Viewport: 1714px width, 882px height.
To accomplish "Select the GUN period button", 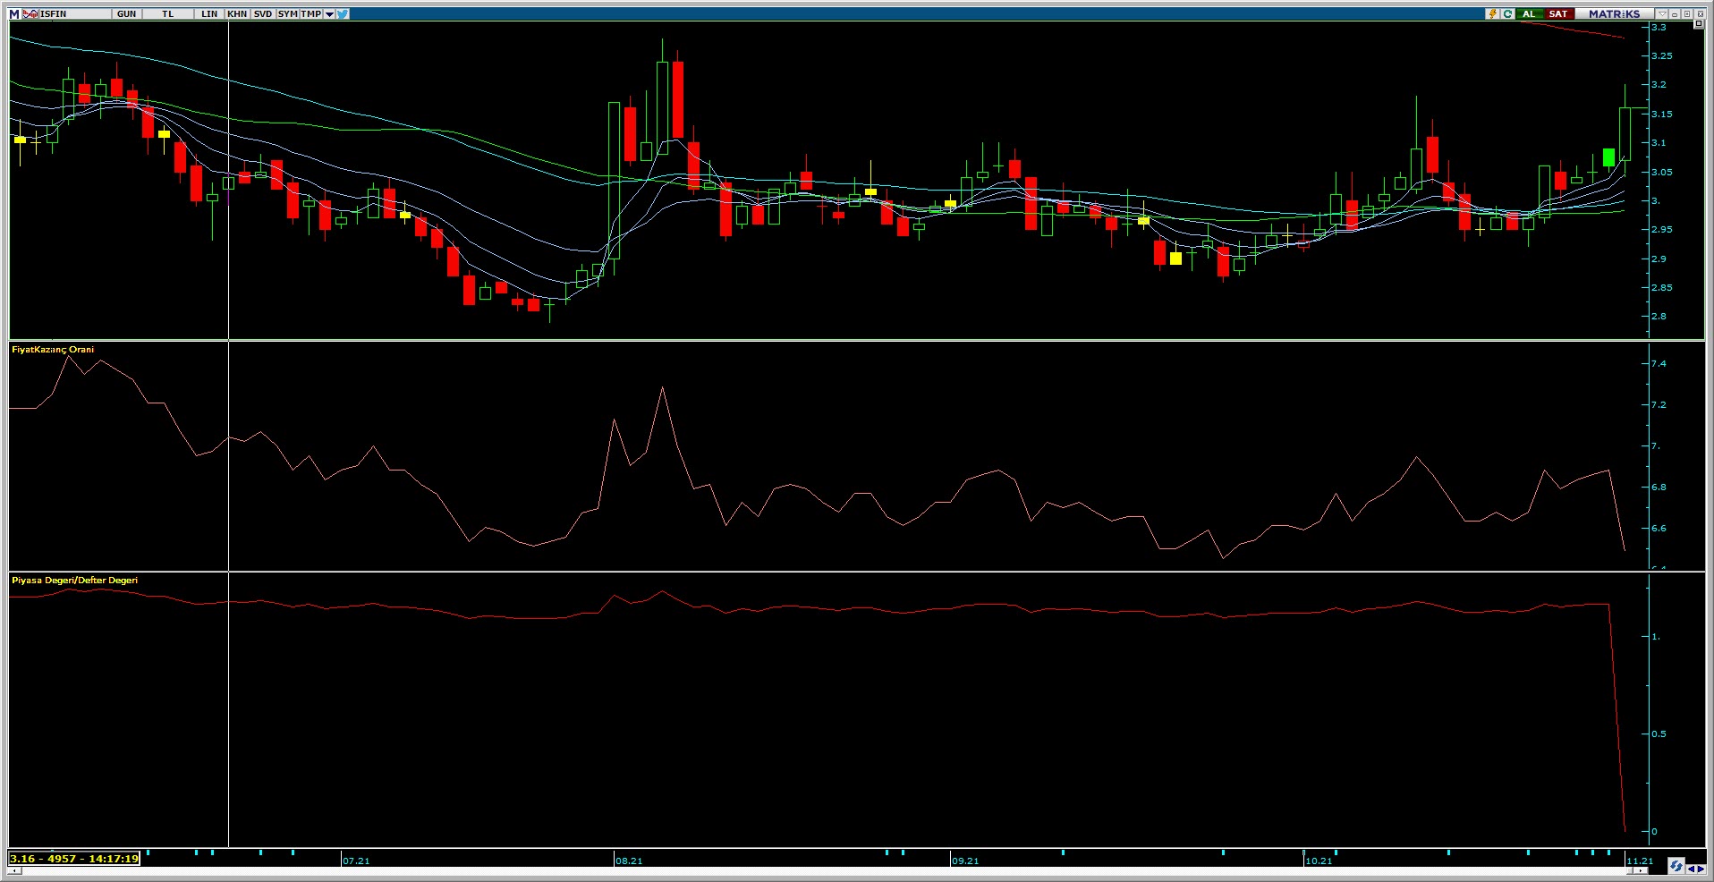I will click(x=126, y=13).
